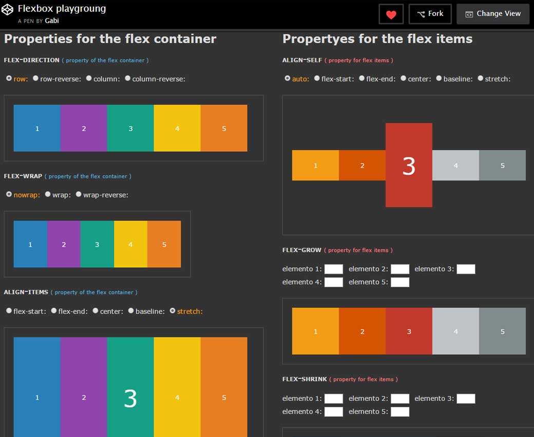The height and width of the screenshot is (437, 534).
Task: Set align-items to center
Action: point(96,311)
